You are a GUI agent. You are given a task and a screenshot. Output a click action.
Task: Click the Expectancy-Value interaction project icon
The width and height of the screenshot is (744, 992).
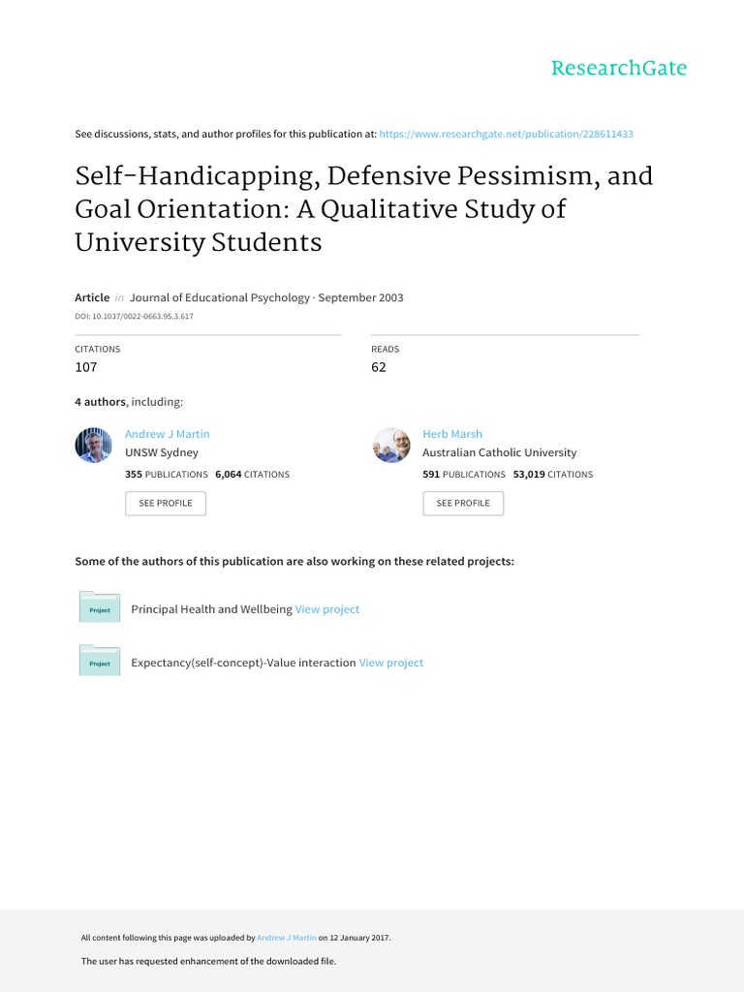99,662
